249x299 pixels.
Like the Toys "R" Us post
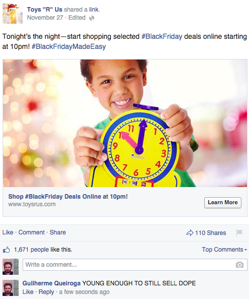click(x=8, y=232)
